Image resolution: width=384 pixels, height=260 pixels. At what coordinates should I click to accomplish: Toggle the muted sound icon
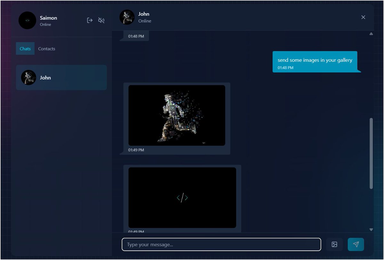(x=101, y=20)
